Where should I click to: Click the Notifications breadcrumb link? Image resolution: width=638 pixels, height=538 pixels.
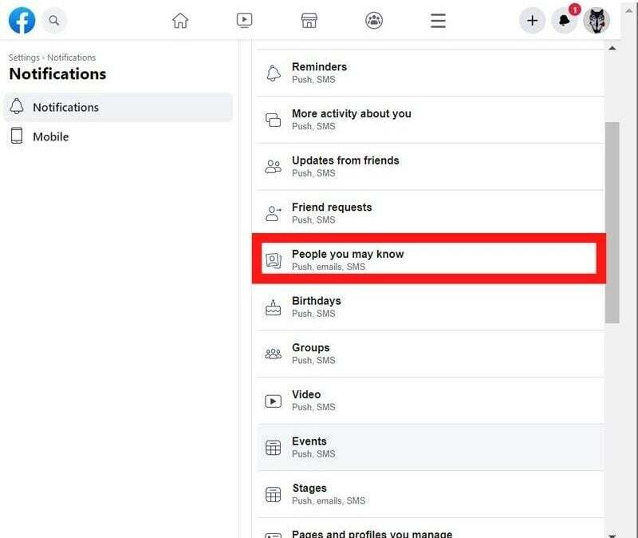point(72,57)
